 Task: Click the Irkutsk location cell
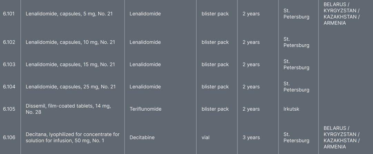click(291, 109)
